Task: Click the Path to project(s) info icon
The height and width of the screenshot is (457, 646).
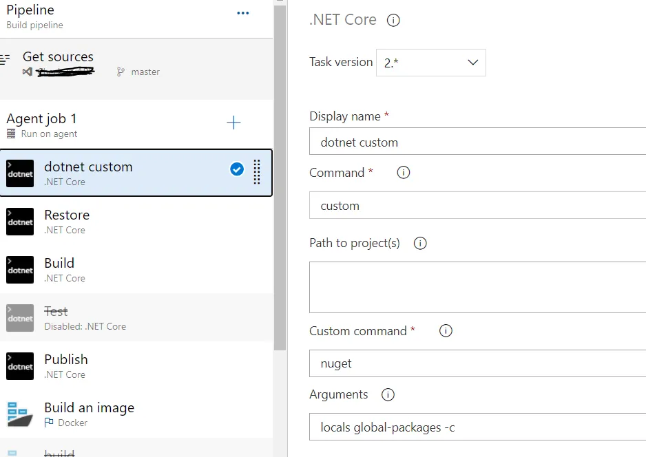Action: (x=419, y=244)
